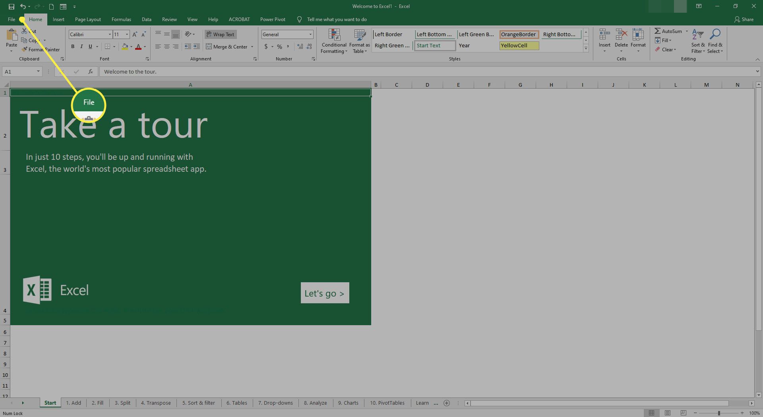Open the Formulas tab

coord(121,19)
